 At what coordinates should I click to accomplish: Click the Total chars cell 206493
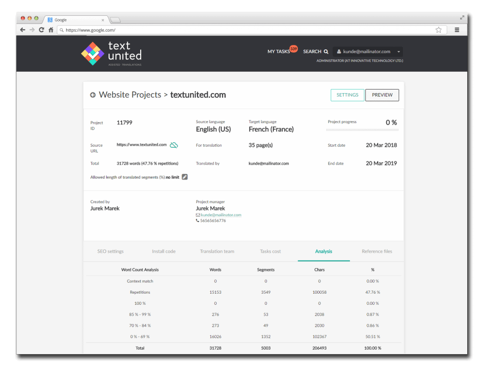point(320,348)
